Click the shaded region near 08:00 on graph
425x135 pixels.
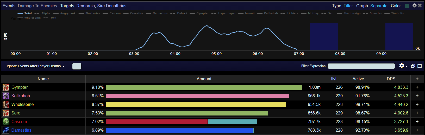tap(324, 37)
